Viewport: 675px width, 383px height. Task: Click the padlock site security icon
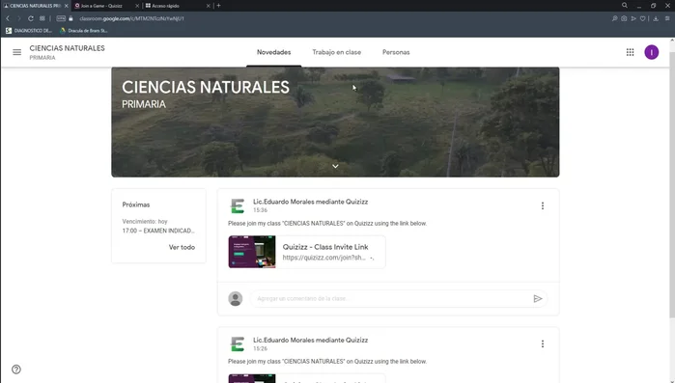71,18
